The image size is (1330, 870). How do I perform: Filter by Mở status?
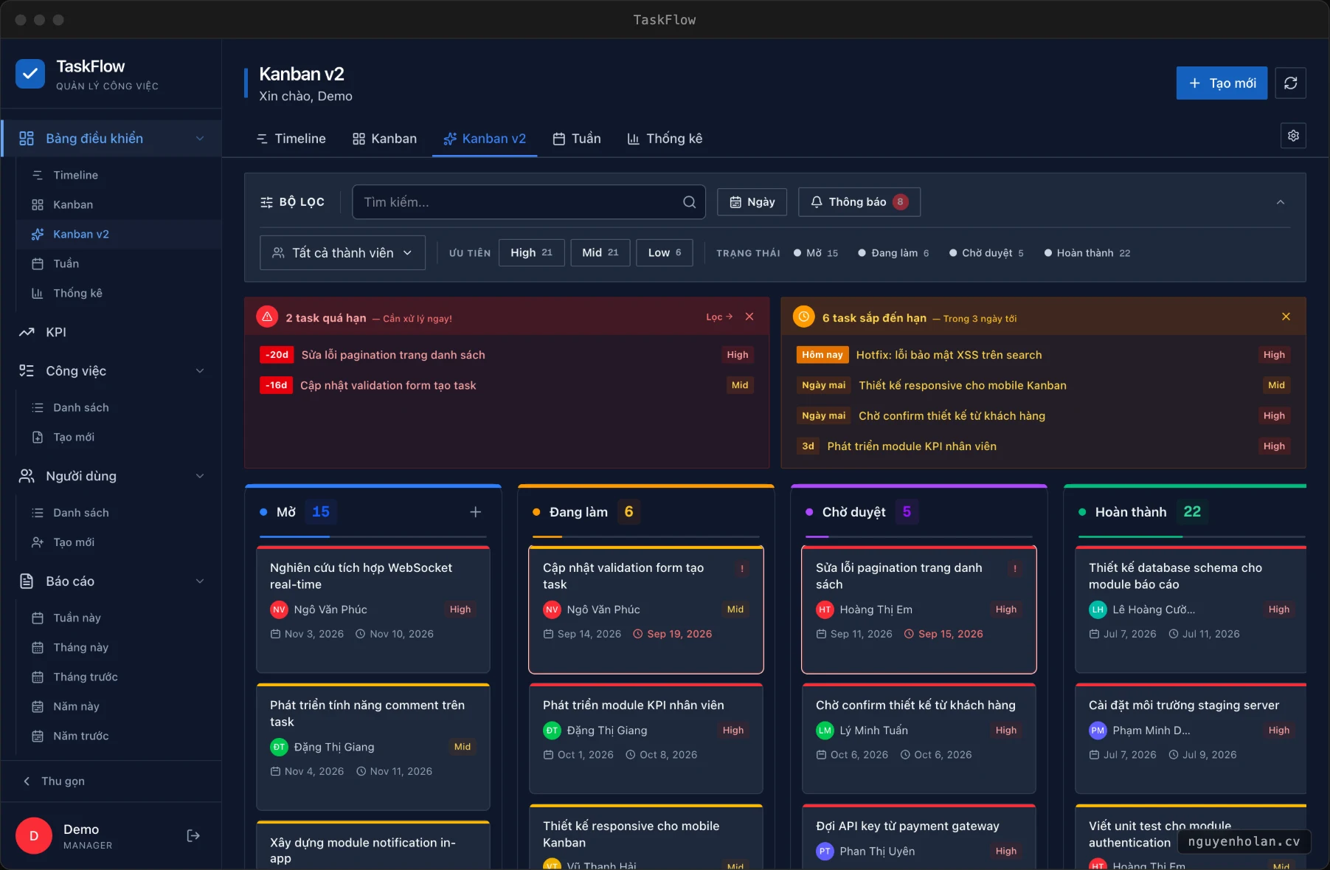pos(816,253)
